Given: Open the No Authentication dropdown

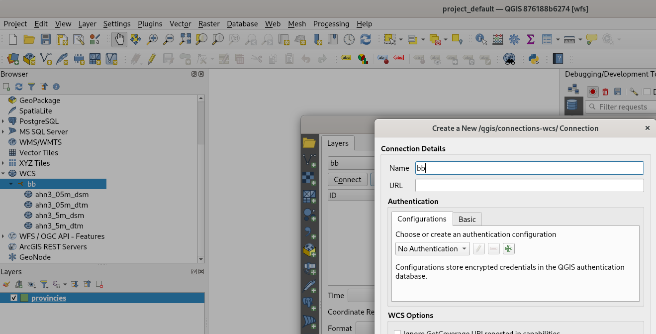Looking at the screenshot, I should (432, 248).
